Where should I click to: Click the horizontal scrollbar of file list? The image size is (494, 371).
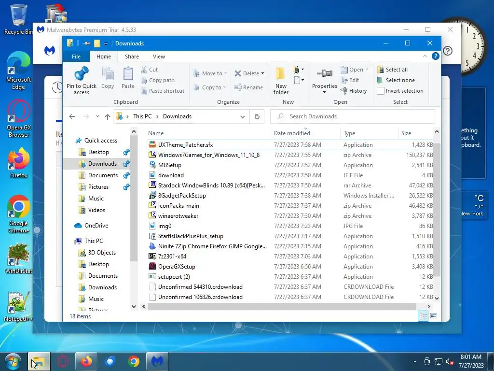pos(282,306)
